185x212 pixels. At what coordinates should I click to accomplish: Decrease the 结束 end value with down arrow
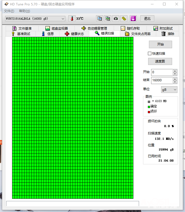point(175,82)
